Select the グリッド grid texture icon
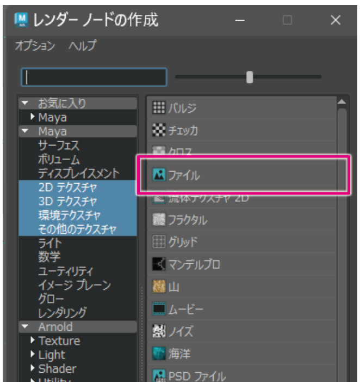The image size is (360, 382). (x=158, y=242)
